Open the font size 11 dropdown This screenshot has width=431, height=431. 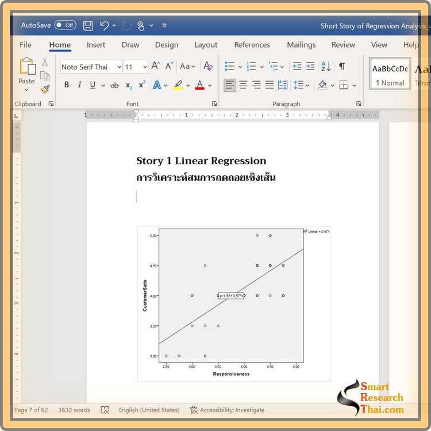click(x=145, y=67)
